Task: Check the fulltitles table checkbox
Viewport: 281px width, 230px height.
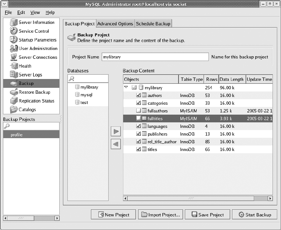Action: [x=138, y=118]
